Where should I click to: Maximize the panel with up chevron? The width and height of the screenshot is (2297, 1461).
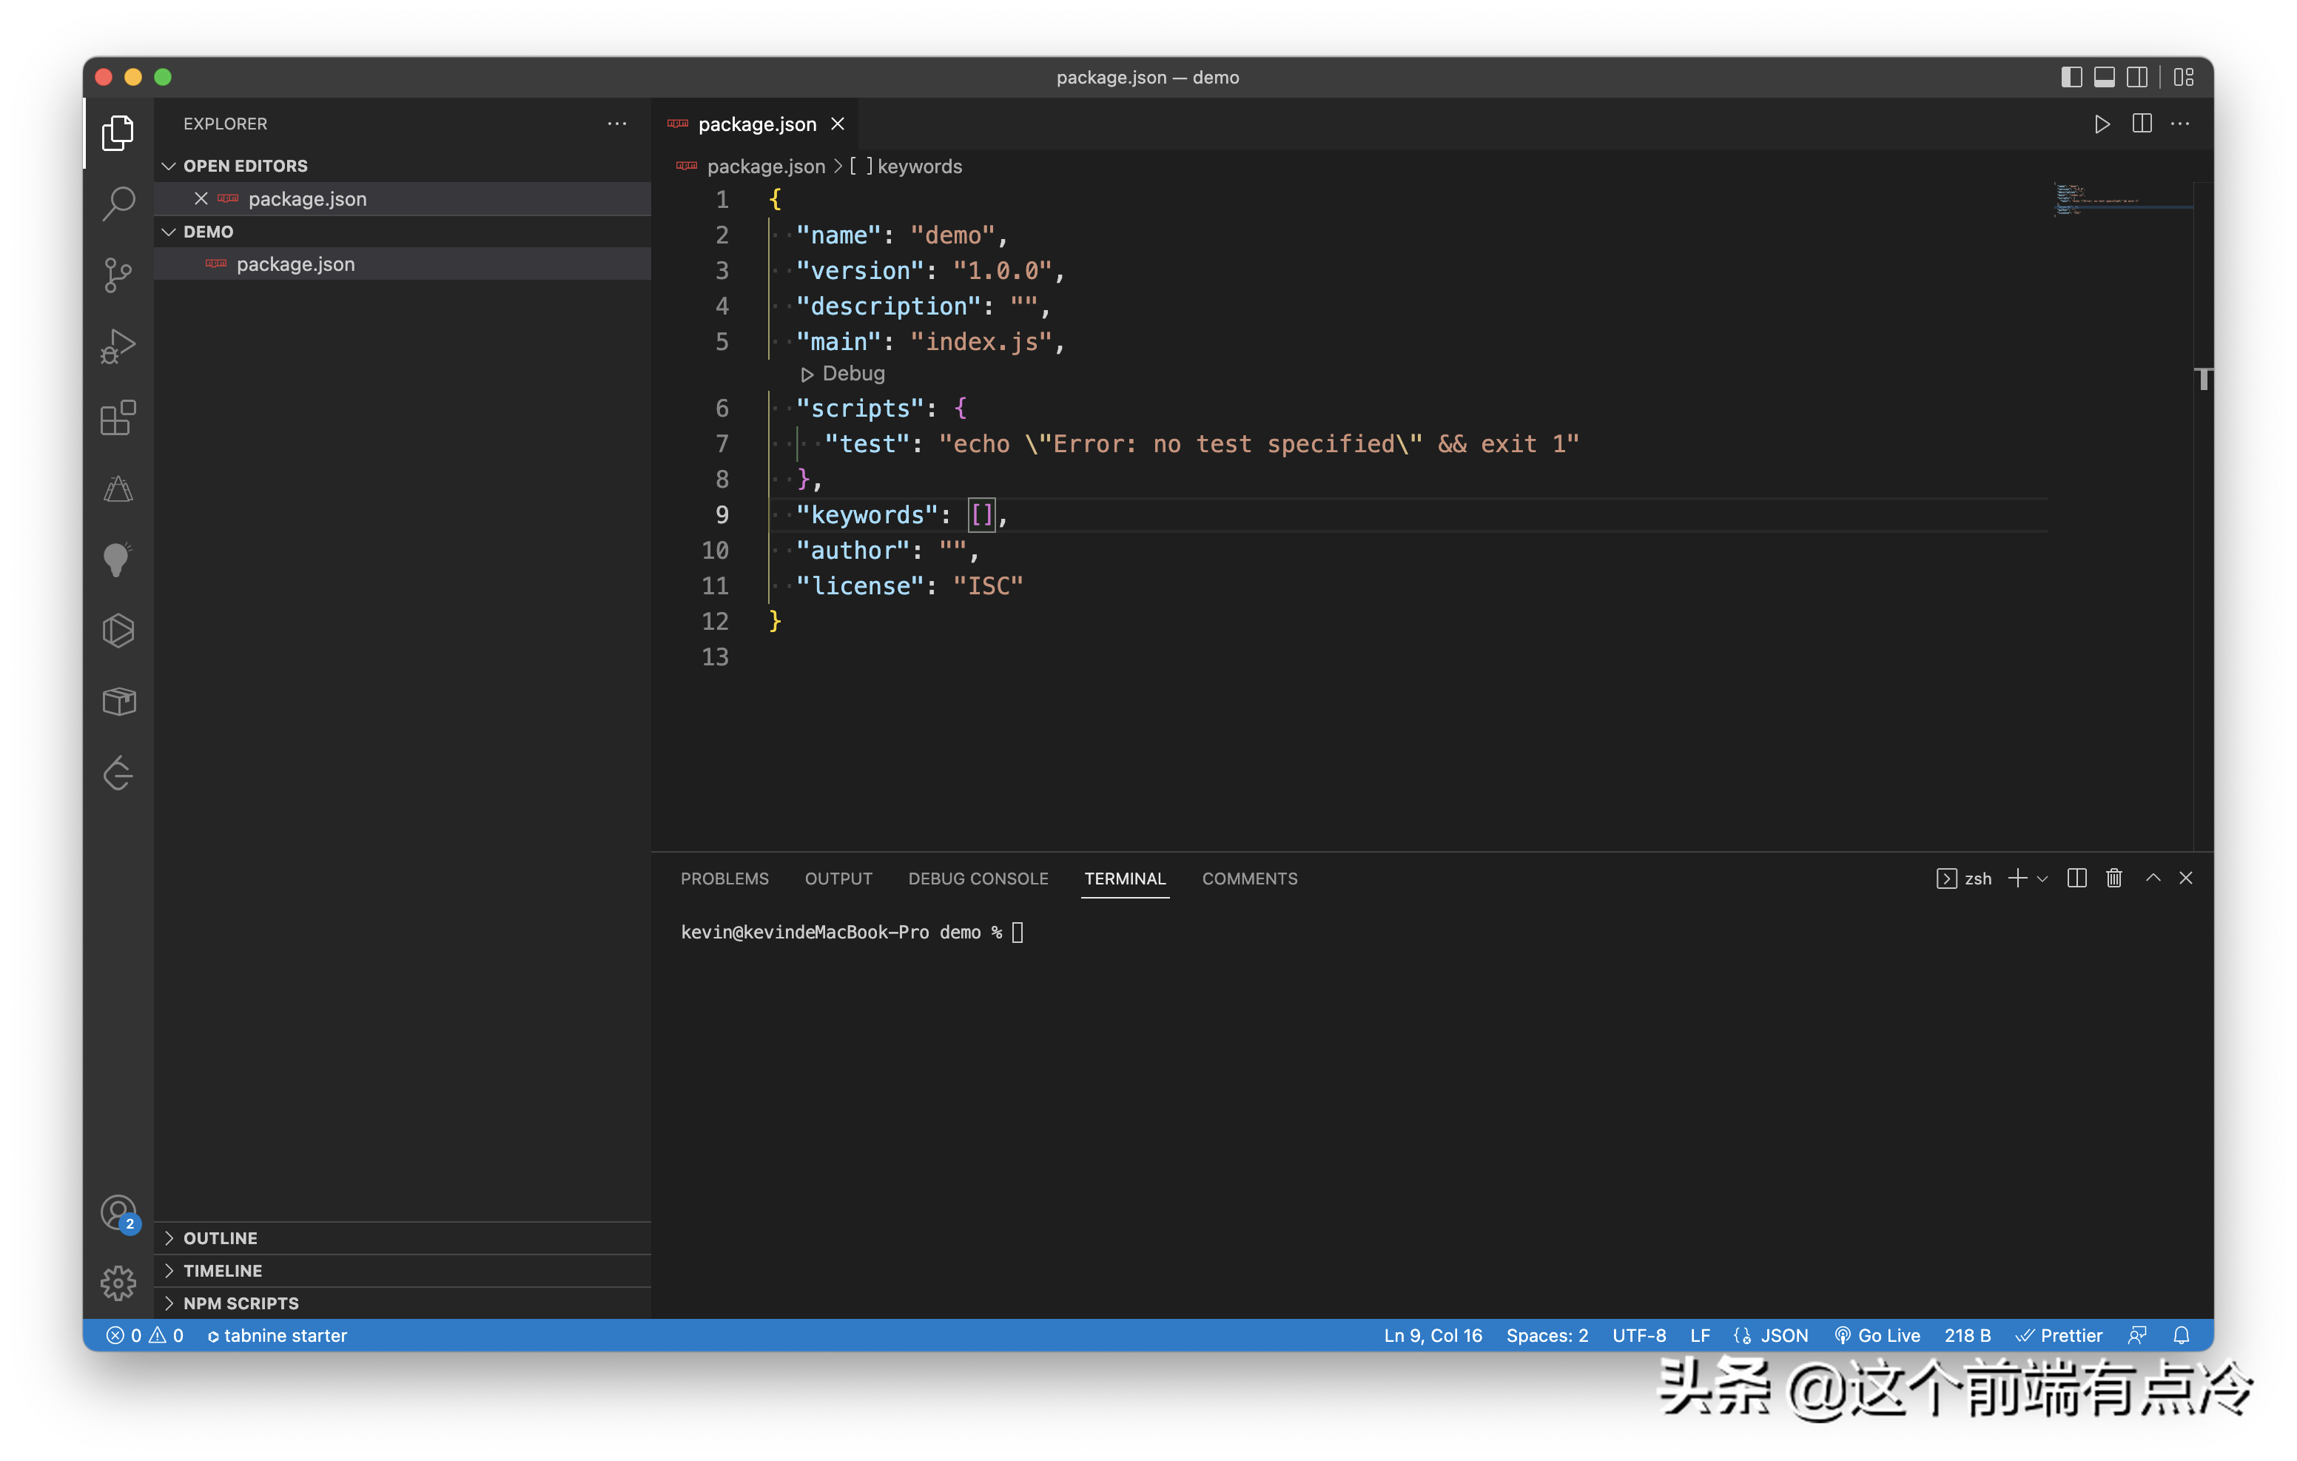2153,878
